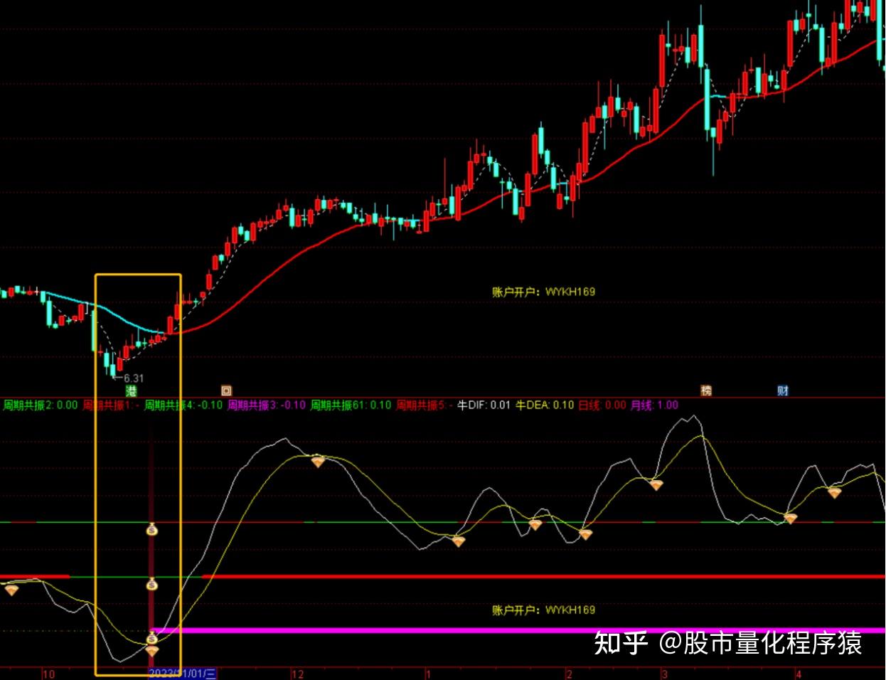Click the month 4 label on the time axis
Viewport: 886px width, 680px height.
799,674
